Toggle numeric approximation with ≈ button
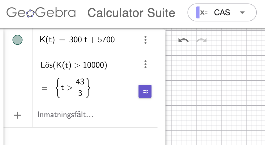 145,91
